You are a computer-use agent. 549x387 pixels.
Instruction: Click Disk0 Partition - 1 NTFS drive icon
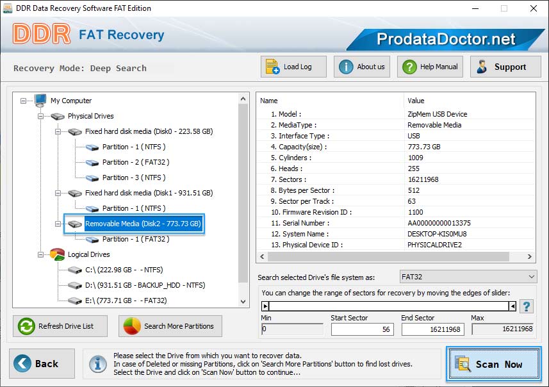(92, 147)
